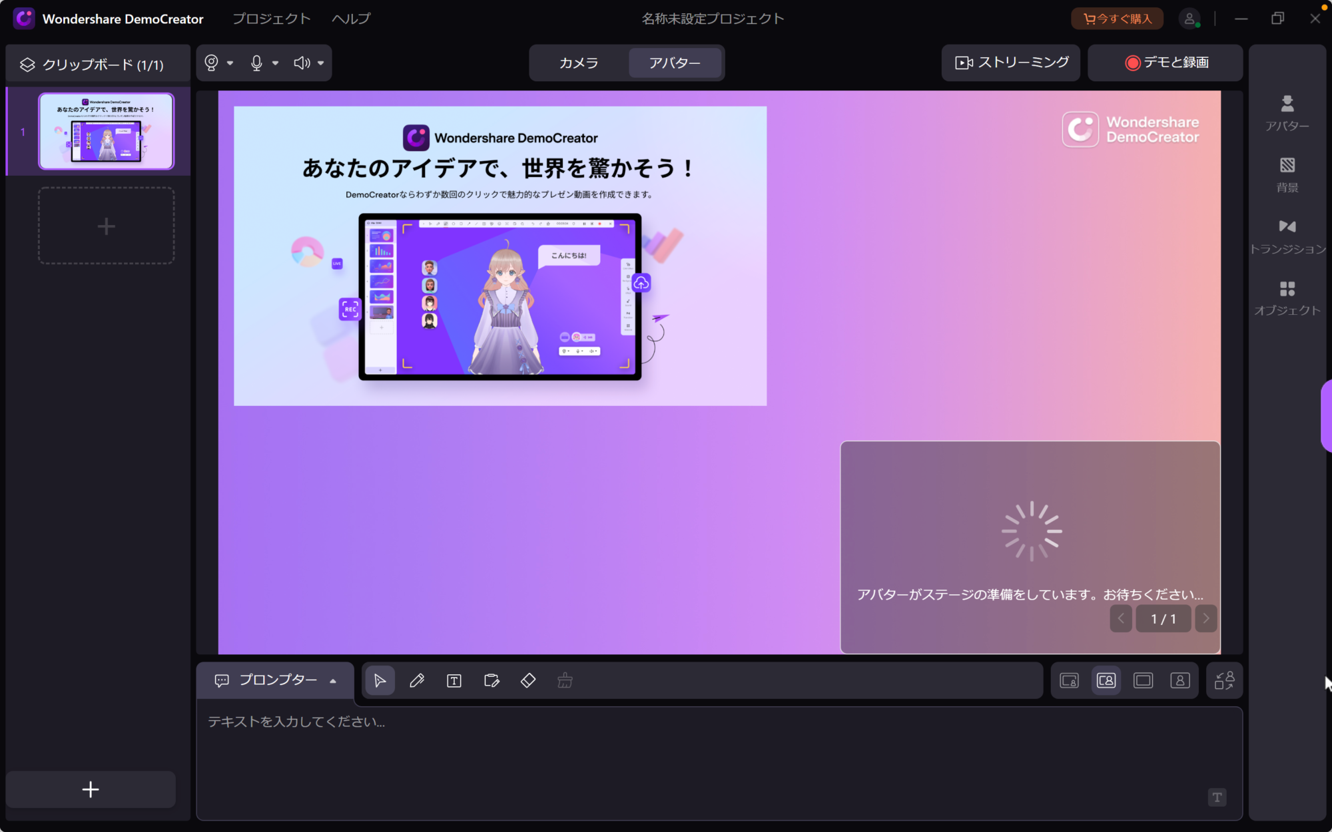Choose side-by-side avatar layout
Viewport: 1332px width, 832px height.
1106,680
